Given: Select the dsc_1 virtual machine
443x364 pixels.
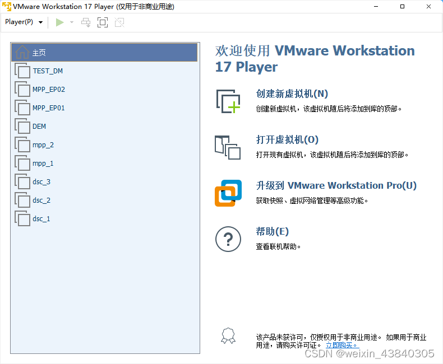Looking at the screenshot, I should coord(104,219).
